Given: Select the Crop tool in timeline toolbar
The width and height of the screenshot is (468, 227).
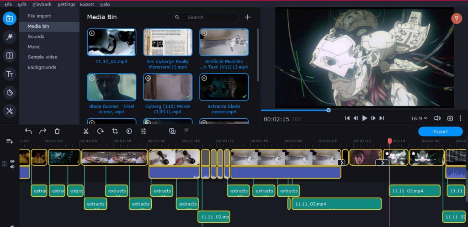Looking at the screenshot, I should tap(115, 131).
